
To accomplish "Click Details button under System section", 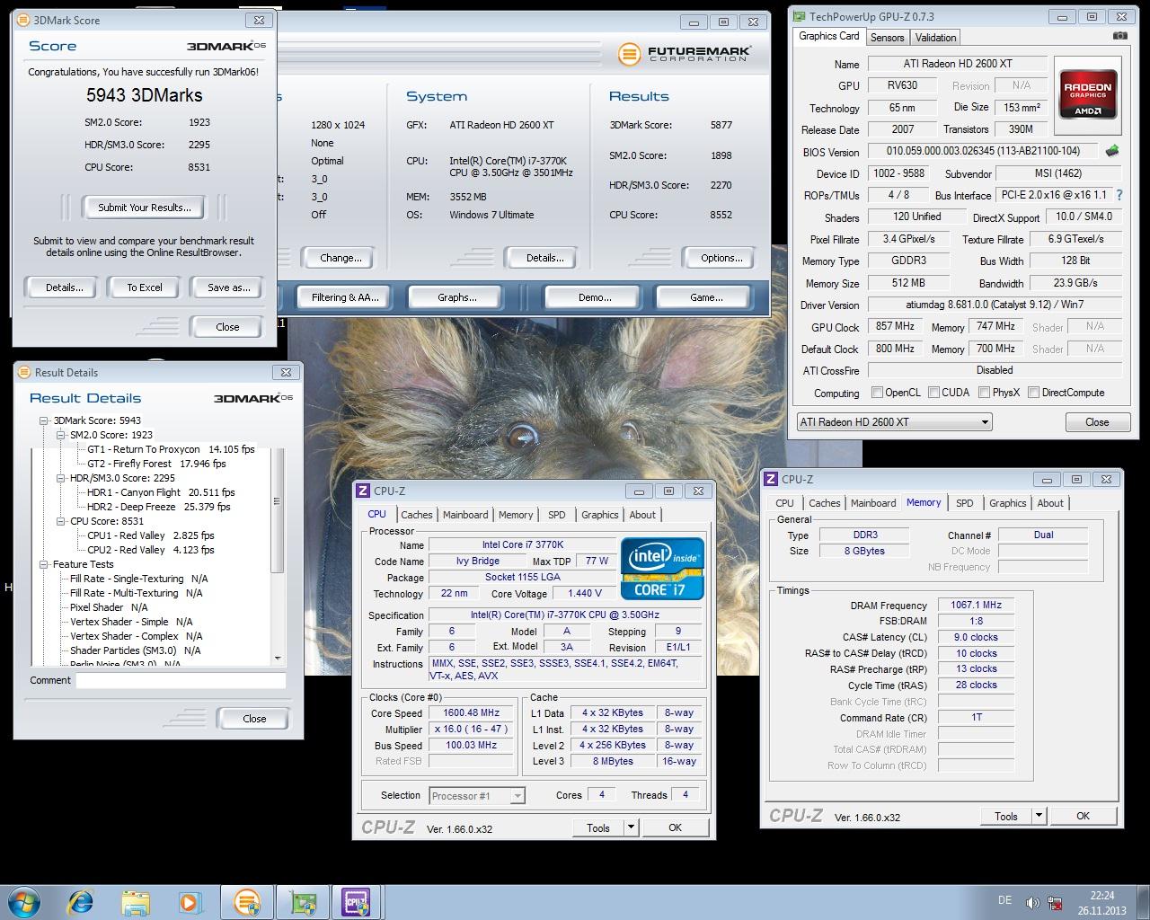I will coord(544,258).
